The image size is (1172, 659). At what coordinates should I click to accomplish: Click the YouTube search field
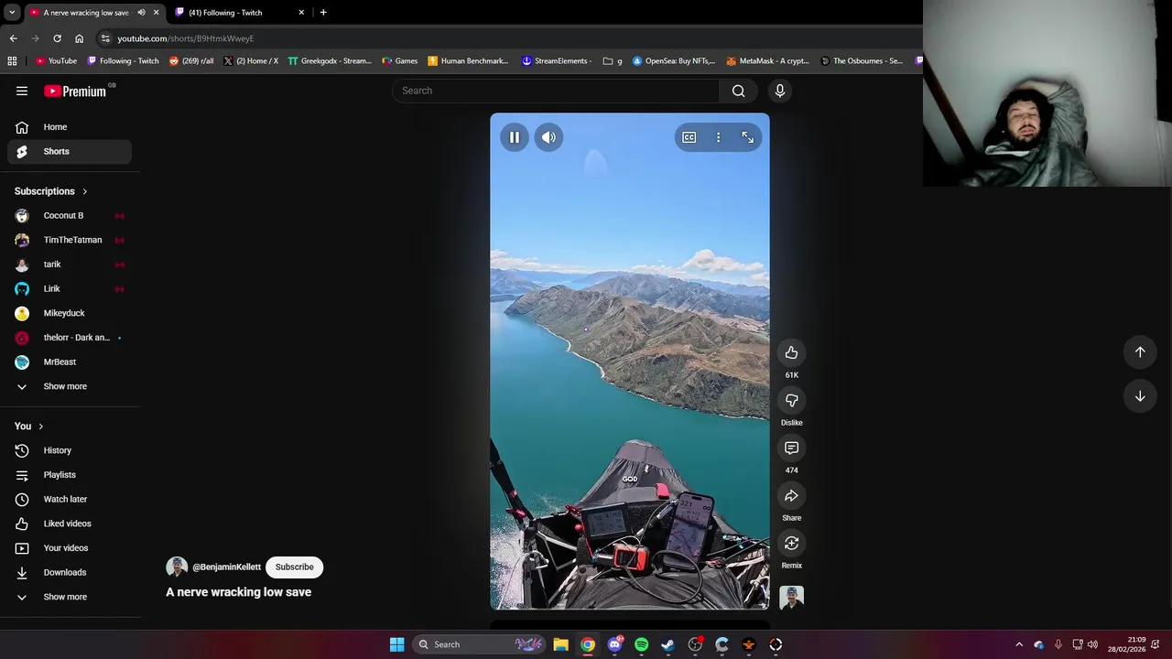point(556,91)
